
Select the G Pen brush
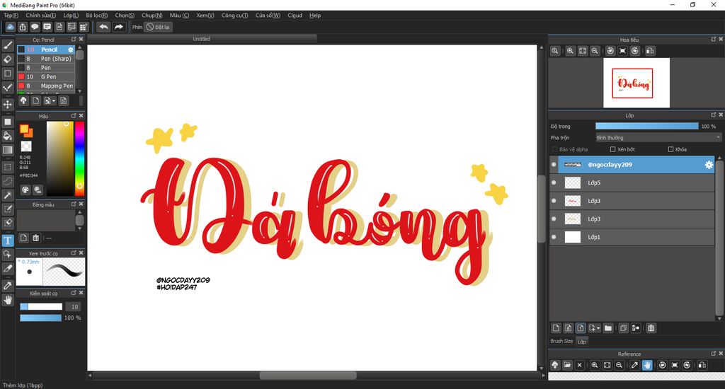pyautogui.click(x=46, y=76)
